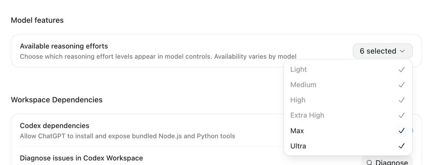Click the Available reasoning efforts title
Image resolution: width=429 pixels, height=165 pixels.
coord(64,46)
